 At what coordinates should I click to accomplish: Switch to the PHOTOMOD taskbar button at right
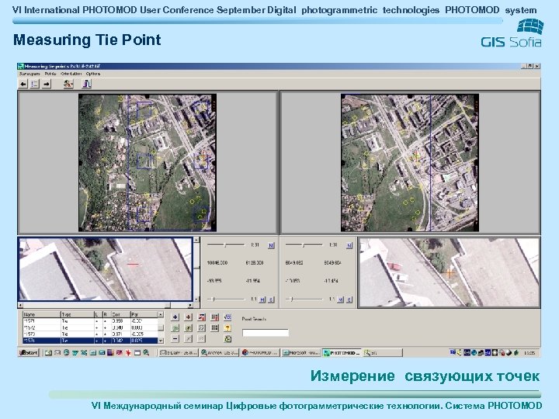coord(342,353)
